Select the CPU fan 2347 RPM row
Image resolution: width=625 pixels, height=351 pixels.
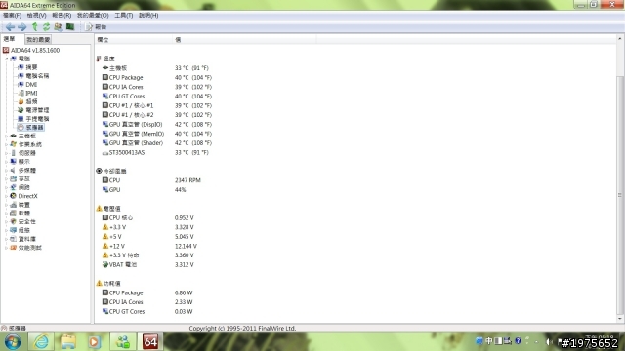151,180
